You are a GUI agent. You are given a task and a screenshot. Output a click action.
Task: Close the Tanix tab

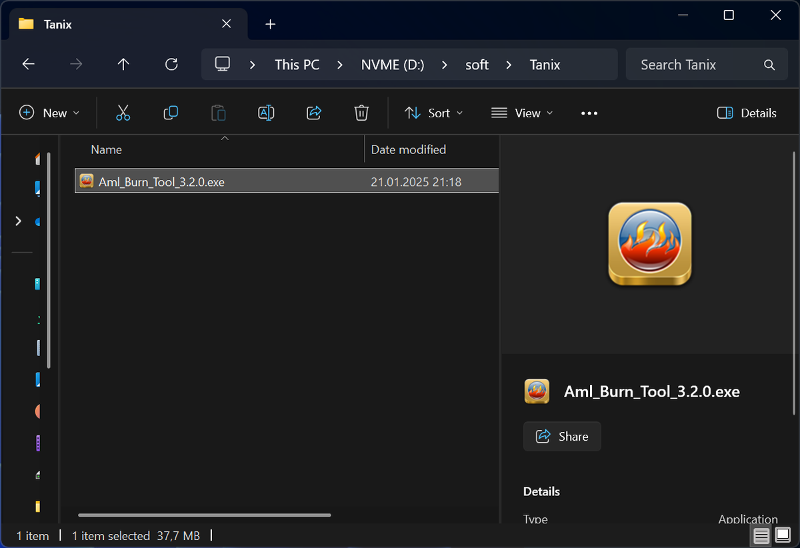(x=226, y=24)
